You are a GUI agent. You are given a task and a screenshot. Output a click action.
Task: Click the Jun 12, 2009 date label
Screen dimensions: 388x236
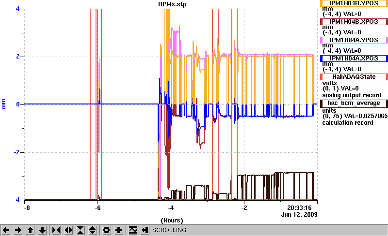(x=299, y=214)
